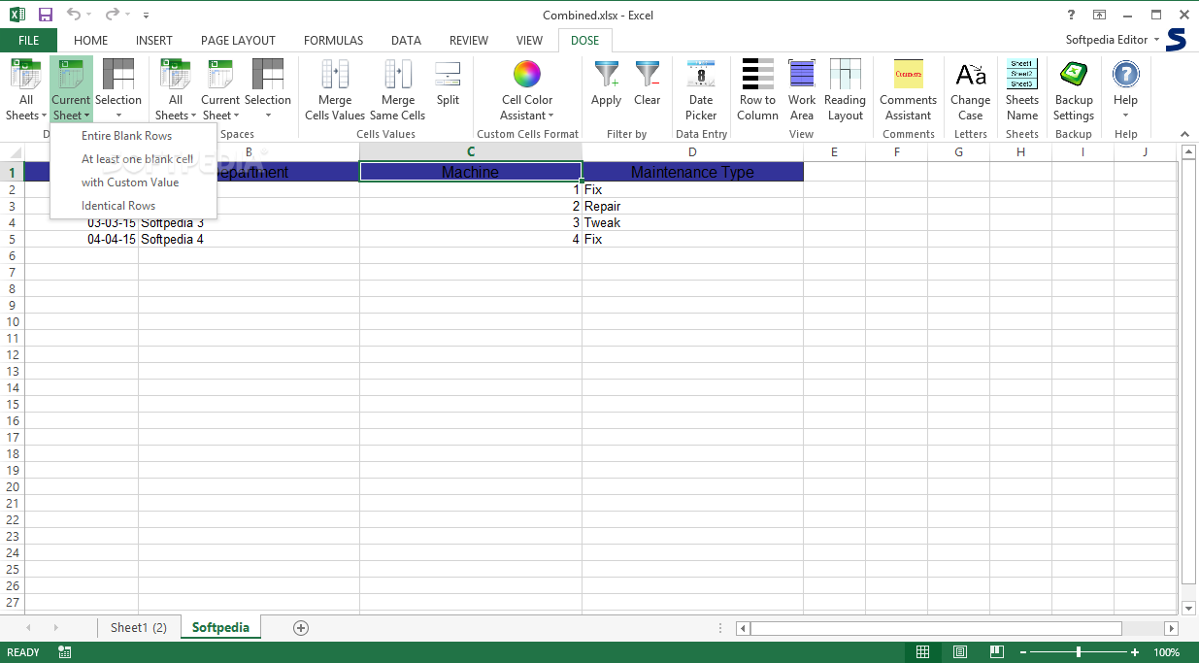This screenshot has height=663, width=1199.
Task: Switch to PAGE LAYOUT tab
Action: 238,41
